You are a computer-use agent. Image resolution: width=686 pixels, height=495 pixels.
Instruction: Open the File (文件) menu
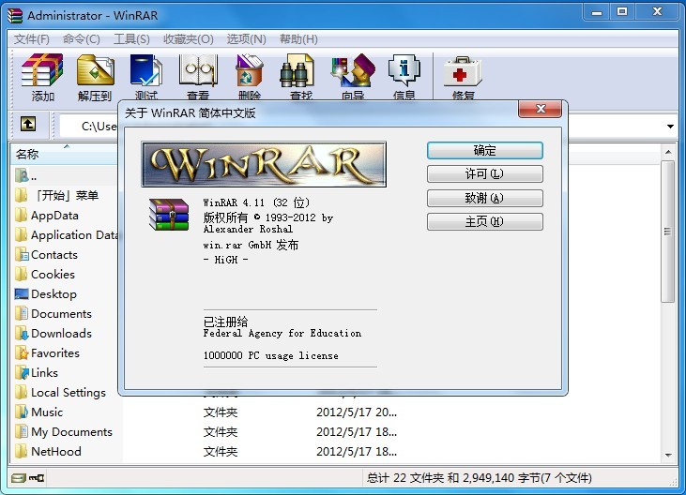(x=31, y=39)
